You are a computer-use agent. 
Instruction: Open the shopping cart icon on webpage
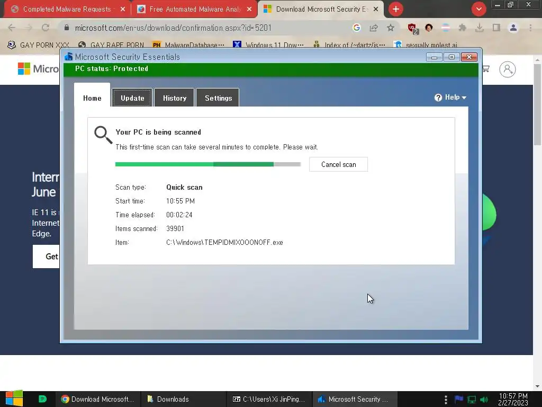coord(486,69)
